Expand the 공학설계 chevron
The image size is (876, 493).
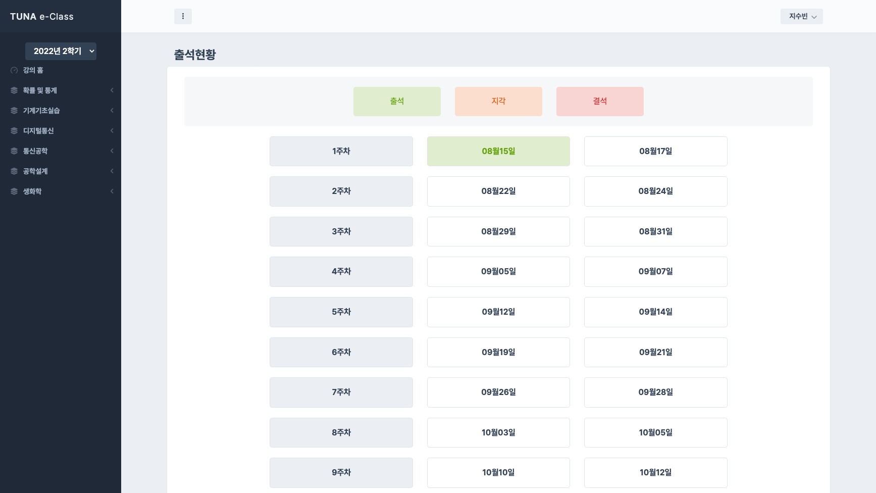[112, 171]
